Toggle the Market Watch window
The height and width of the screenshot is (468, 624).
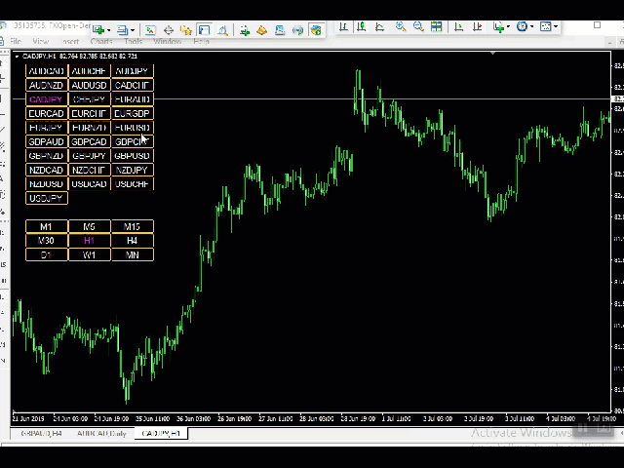pos(150,30)
